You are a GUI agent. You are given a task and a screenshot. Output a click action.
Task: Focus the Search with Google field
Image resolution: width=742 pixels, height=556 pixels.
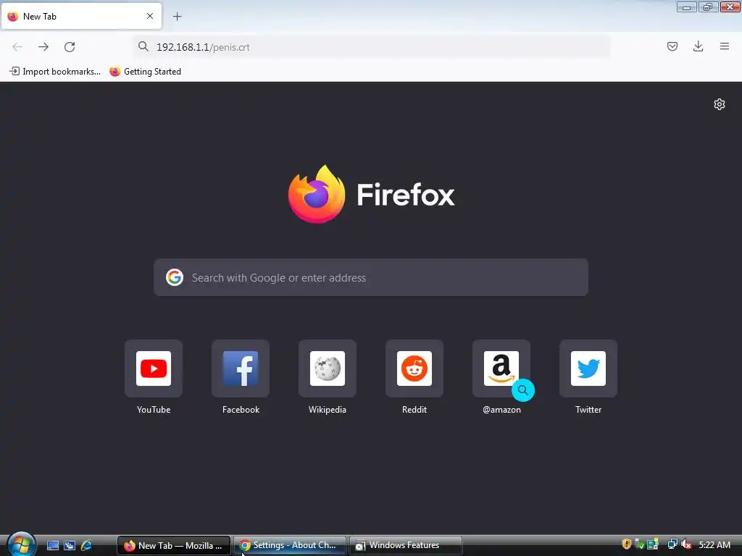tap(371, 277)
